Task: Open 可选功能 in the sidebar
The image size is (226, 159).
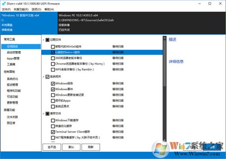Action: tap(12, 97)
